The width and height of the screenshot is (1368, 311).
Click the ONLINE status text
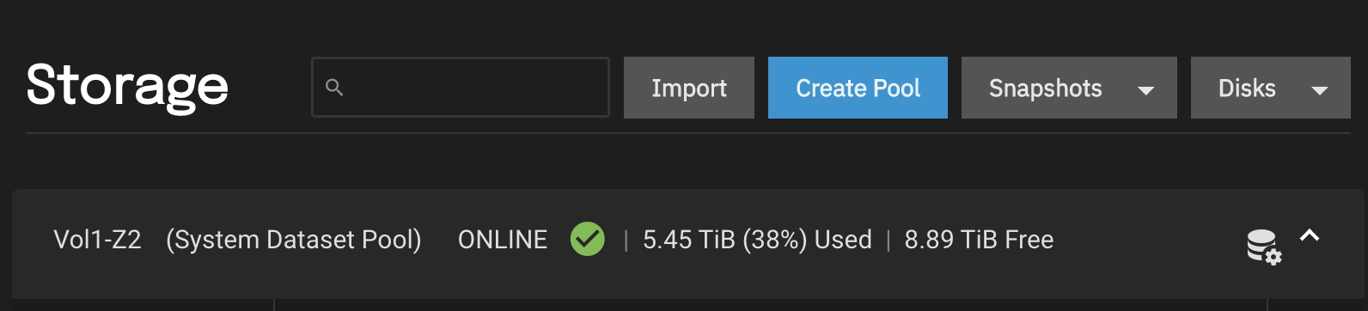click(x=503, y=239)
